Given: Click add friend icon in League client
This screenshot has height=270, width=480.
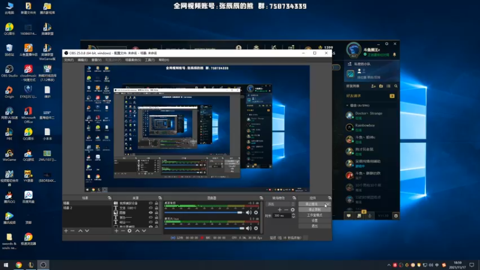Looking at the screenshot, I should (x=373, y=86).
